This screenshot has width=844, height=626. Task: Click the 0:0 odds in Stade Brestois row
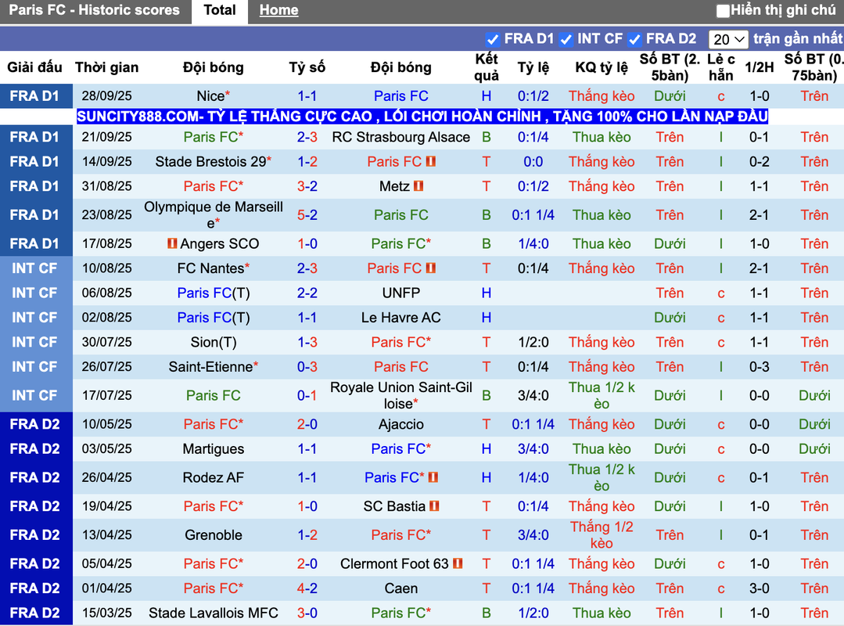[x=533, y=161]
